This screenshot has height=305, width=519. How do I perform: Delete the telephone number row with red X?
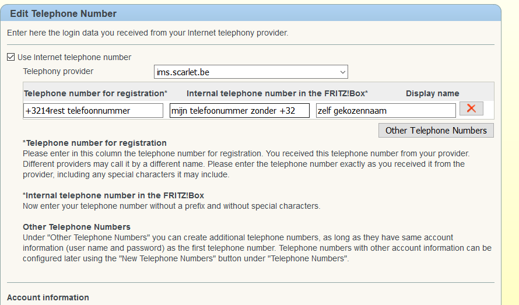pos(471,108)
